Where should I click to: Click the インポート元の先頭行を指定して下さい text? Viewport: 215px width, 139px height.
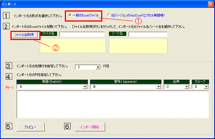click(x=42, y=66)
